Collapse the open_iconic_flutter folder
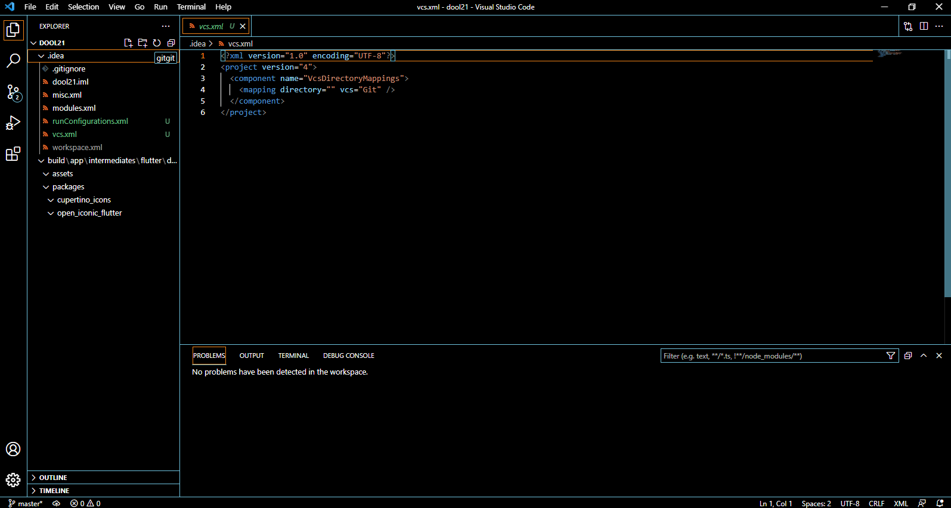Screen dimensions: 951x508 point(51,213)
